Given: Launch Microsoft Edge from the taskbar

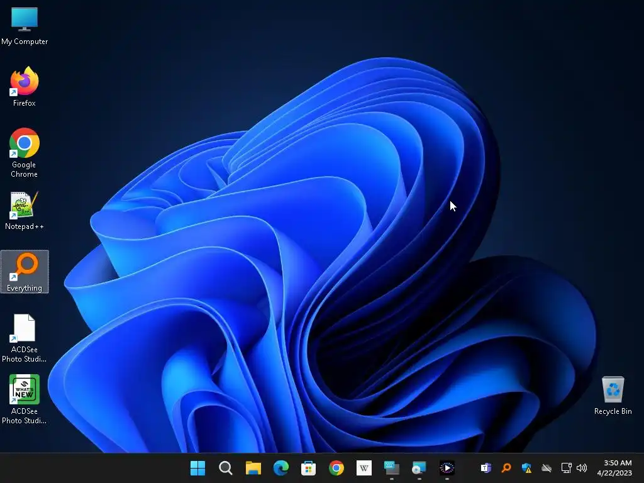Looking at the screenshot, I should tap(281, 468).
